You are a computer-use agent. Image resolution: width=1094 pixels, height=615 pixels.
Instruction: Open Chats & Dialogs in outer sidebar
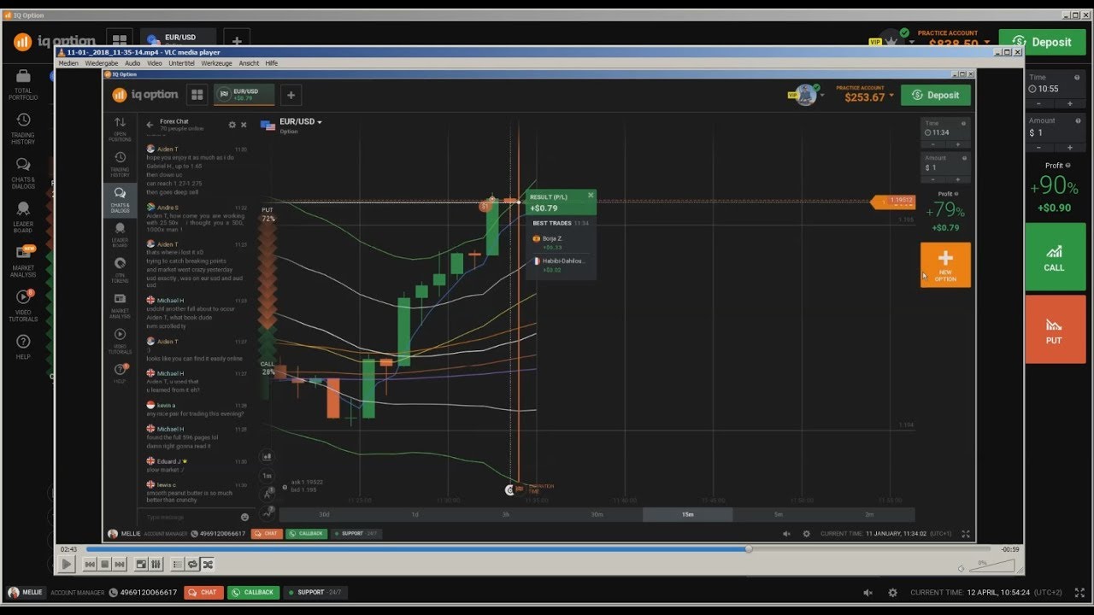23,173
